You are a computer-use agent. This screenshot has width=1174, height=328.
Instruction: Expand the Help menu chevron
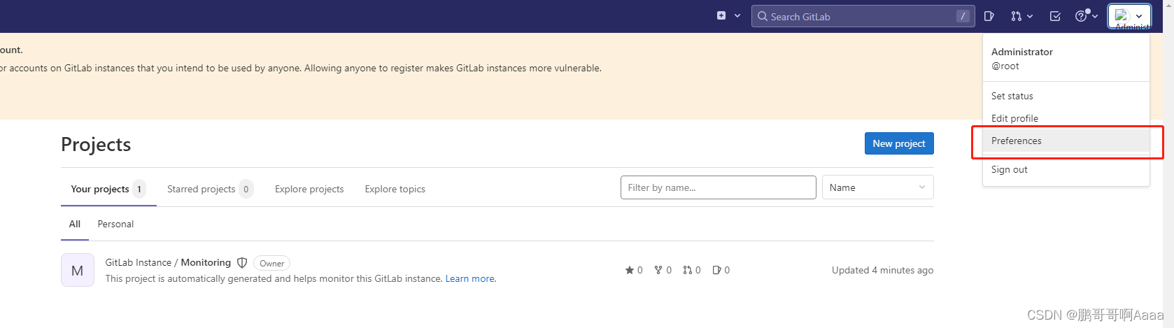point(1095,16)
